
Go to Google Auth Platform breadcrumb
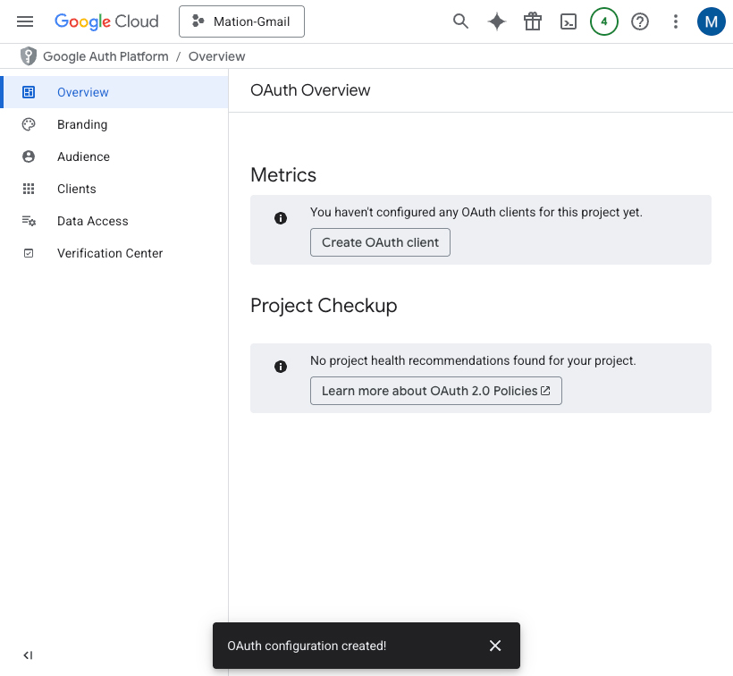pyautogui.click(x=105, y=56)
